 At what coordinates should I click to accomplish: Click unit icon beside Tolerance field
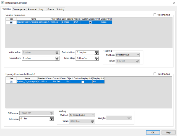coord(51,119)
